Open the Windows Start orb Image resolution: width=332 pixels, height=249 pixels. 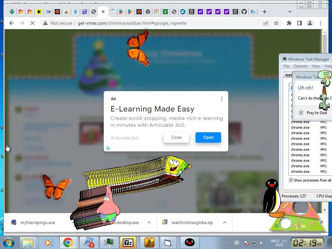[8, 243]
